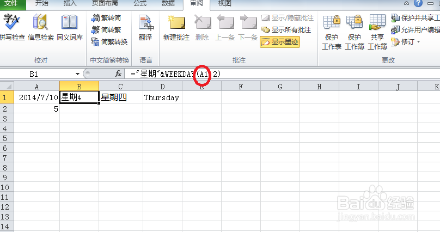The height and width of the screenshot is (232, 440).
Task: Click the select-all corner of the sheet
Action: [x=7, y=86]
